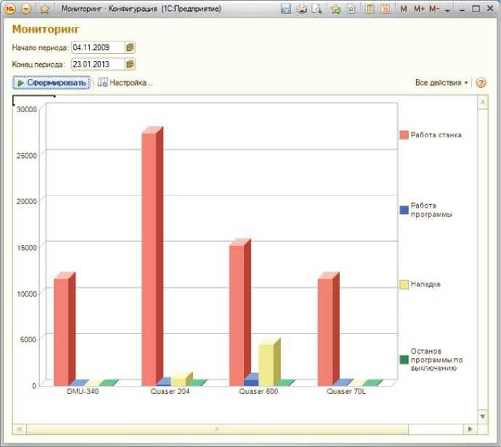This screenshot has height=447, width=501.
Task: Click the yellow Наладка legend swatch
Action: point(404,284)
